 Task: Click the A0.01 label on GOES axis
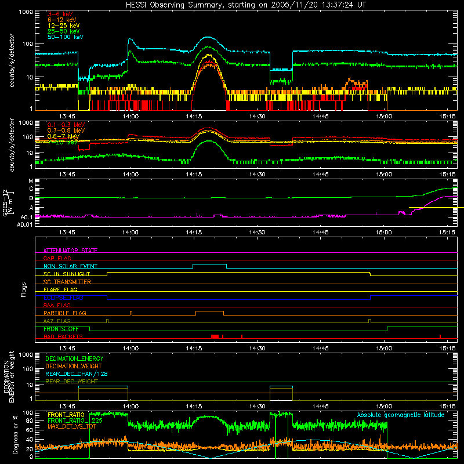(x=25, y=225)
